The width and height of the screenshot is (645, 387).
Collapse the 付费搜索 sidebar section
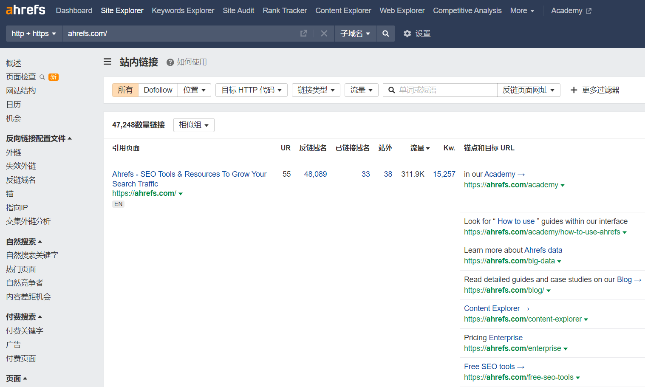[24, 317]
